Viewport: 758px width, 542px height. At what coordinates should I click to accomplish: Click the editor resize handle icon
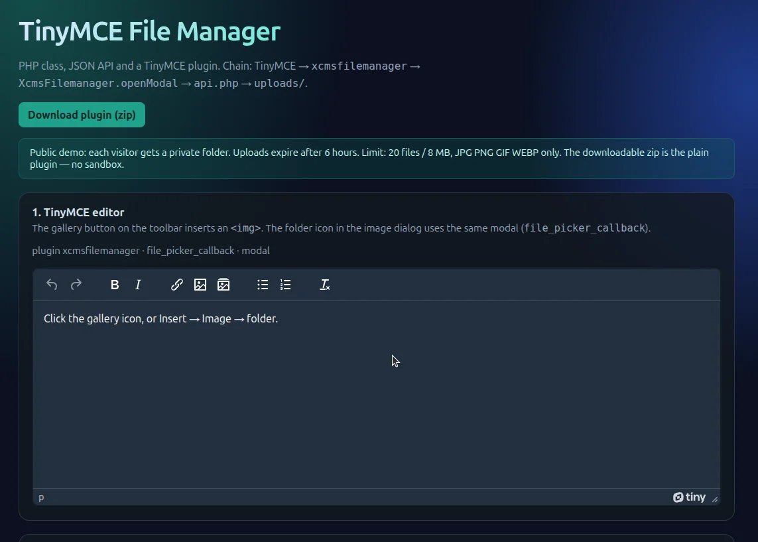click(x=715, y=500)
